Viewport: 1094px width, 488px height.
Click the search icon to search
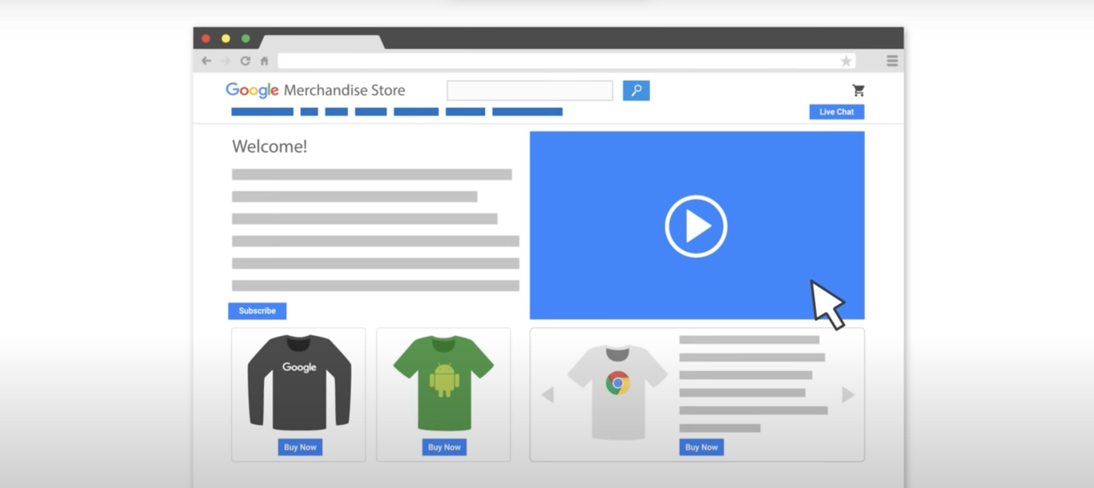coord(636,90)
